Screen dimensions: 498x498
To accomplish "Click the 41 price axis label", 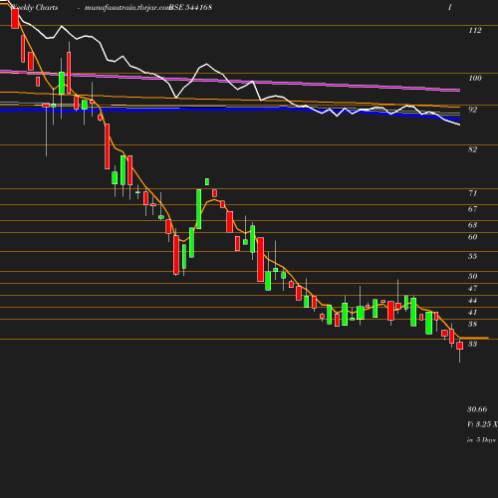I will coord(472,312).
